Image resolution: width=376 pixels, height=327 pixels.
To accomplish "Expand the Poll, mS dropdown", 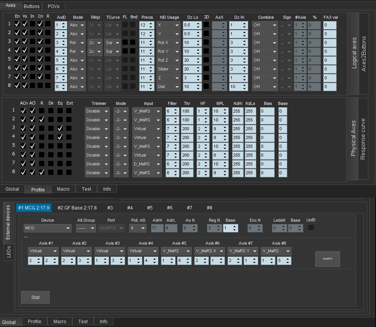I will coord(138,228).
